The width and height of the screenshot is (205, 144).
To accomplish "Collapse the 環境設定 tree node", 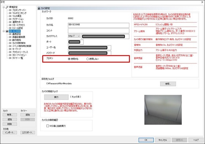I will pyautogui.click(x=4, y=7).
